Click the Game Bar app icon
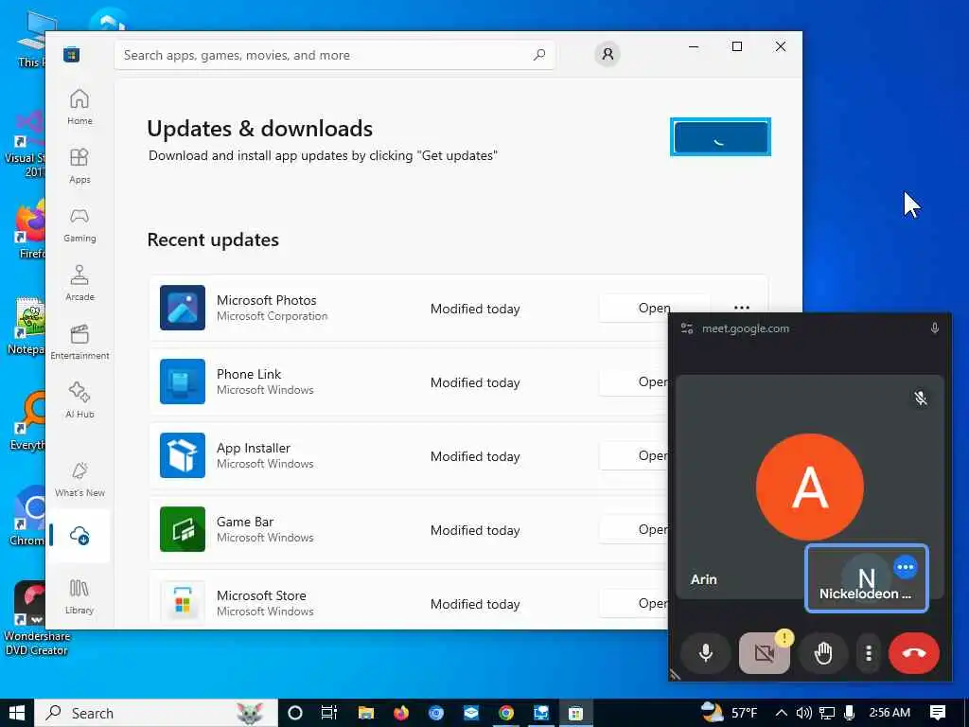The image size is (969, 727). [x=183, y=529]
